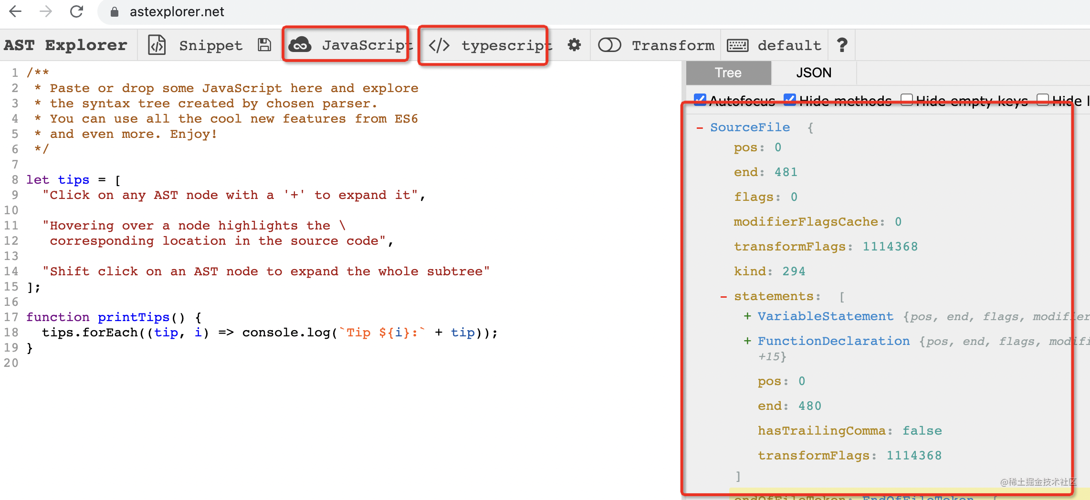Toggle the Transform switch
Screen dimensions: 1090x500
609,45
